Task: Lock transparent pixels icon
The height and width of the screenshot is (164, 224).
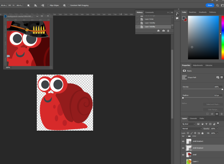Action: coord(188,133)
